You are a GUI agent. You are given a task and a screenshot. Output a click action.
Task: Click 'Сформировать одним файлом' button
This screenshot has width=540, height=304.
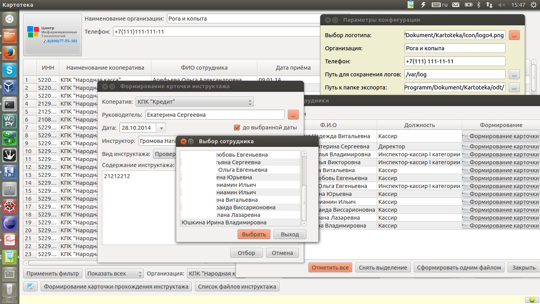[459, 268]
